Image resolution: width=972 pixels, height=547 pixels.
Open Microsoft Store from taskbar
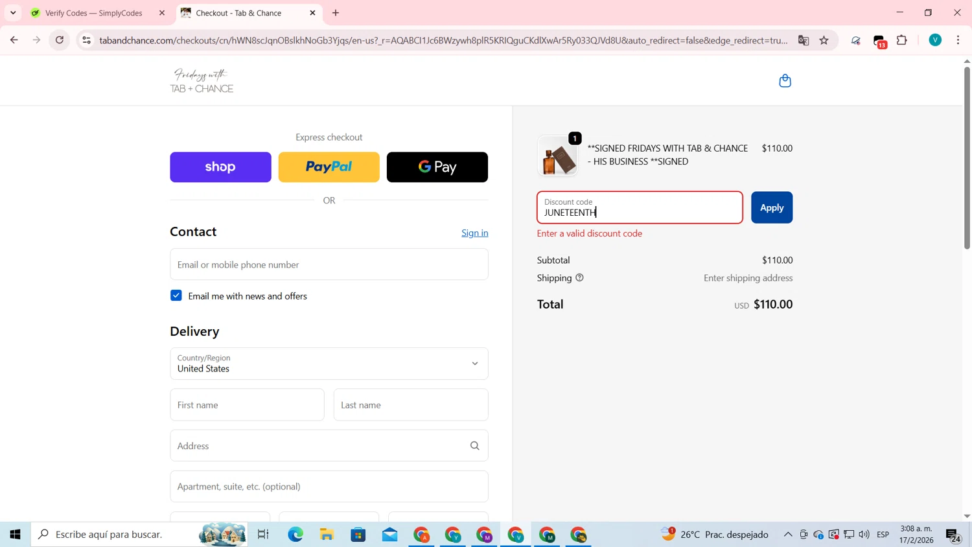click(358, 535)
